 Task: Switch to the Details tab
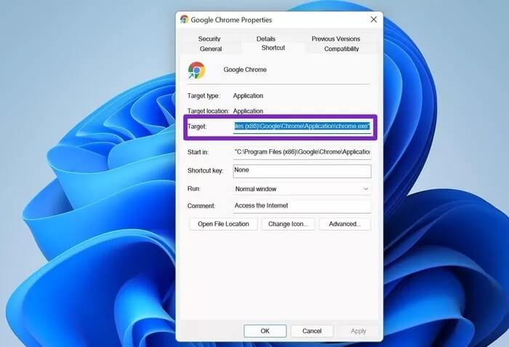pos(266,39)
